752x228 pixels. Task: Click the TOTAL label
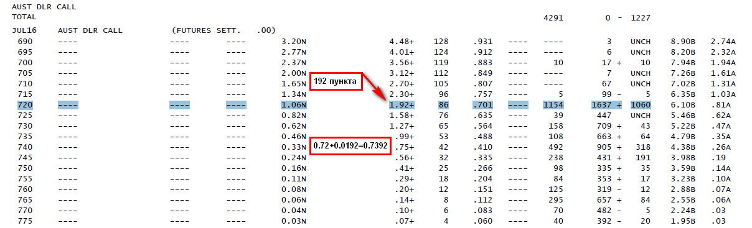(x=24, y=17)
